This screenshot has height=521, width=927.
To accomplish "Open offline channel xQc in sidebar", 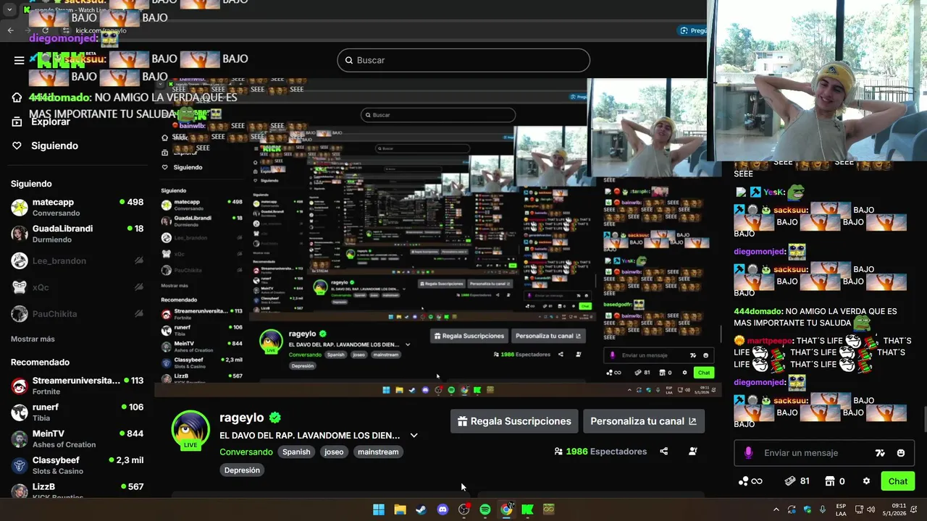I will pyautogui.click(x=77, y=287).
